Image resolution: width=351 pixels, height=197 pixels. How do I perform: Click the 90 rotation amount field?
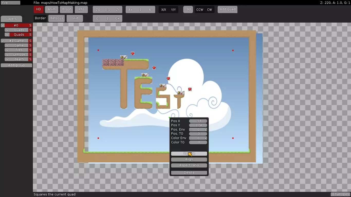click(188, 9)
